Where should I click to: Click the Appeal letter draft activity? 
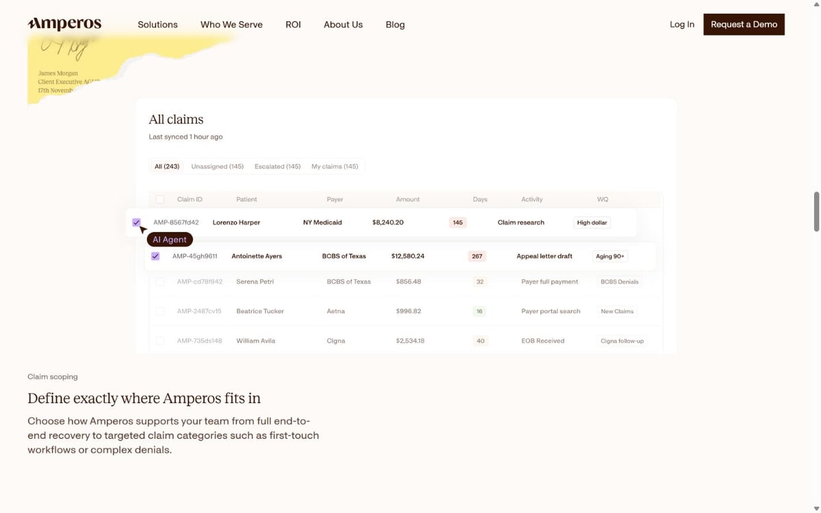pos(545,256)
